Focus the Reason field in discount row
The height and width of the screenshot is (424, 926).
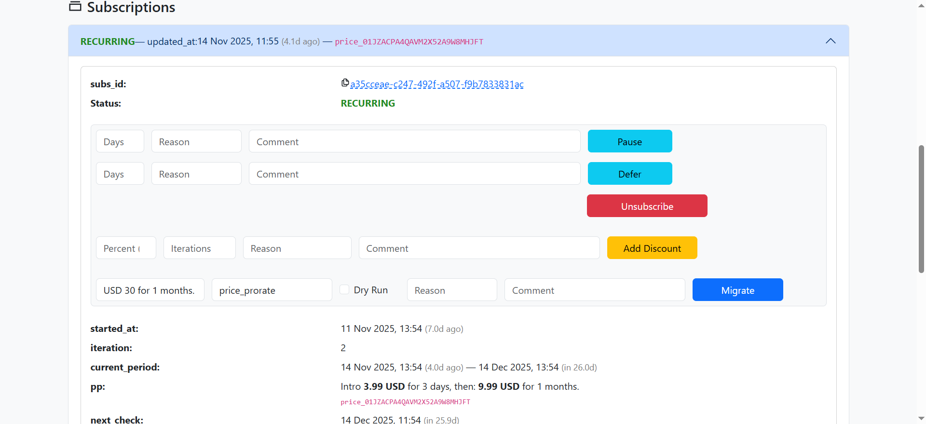(x=297, y=248)
